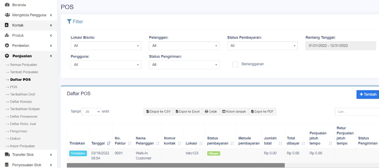Expand the Pembelian menu chevron
Image resolution: width=379 pixels, height=168 pixels.
[51, 46]
